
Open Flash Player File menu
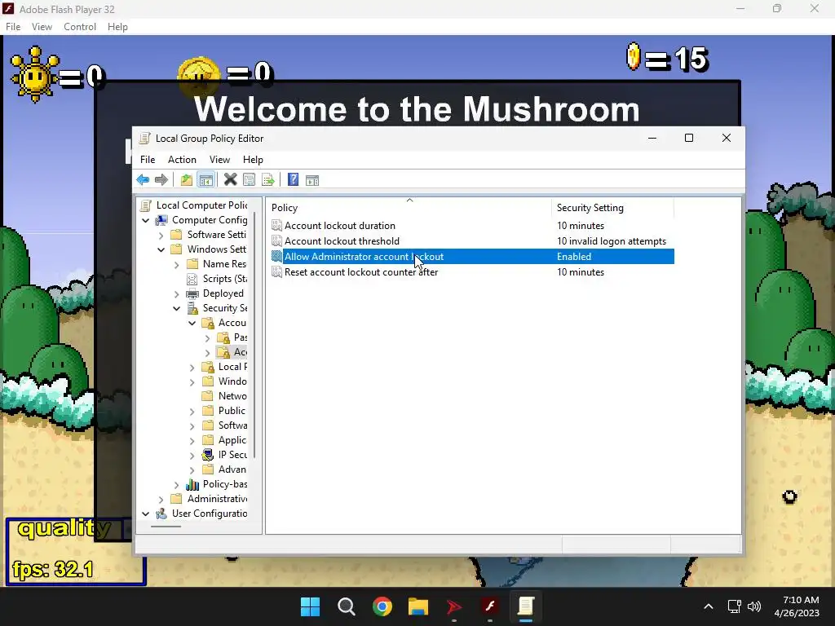pyautogui.click(x=13, y=27)
